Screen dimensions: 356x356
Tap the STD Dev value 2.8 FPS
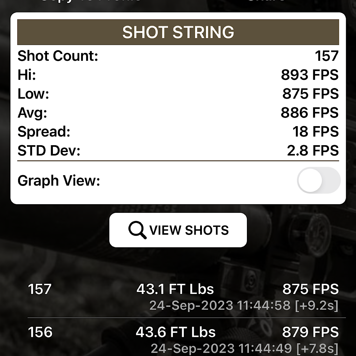[313, 150]
